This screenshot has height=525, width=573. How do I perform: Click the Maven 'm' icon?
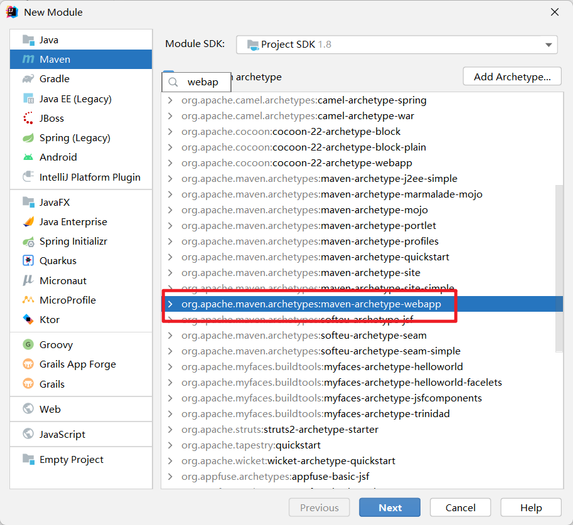(x=28, y=59)
